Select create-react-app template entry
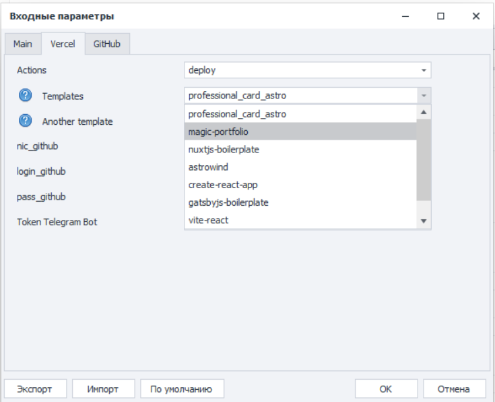The width and height of the screenshot is (495, 402). click(300, 184)
